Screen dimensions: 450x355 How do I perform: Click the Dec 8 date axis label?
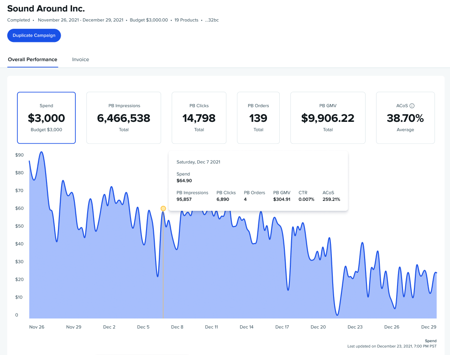[177, 327]
